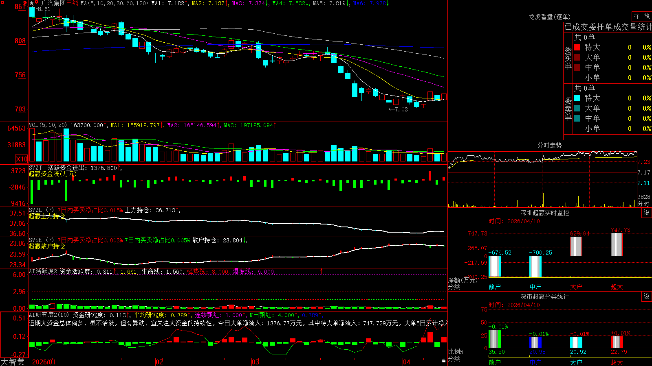Click the 超大 bar valued 747.73
Image resolution: width=652 pixels, height=366 pixels.
point(617,244)
